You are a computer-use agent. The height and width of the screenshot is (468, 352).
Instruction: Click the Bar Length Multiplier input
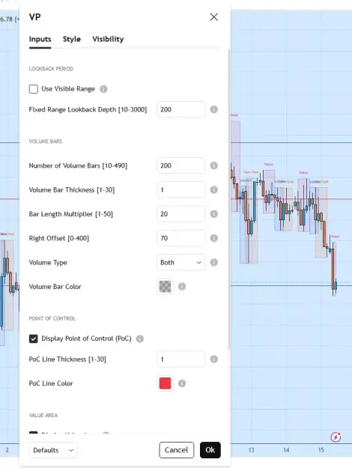tap(181, 213)
